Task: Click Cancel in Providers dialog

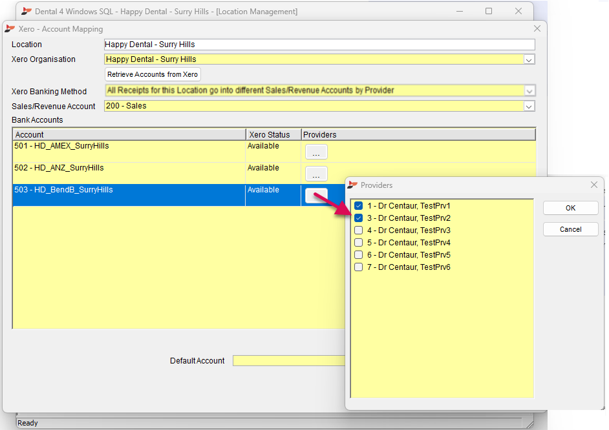Action: point(571,229)
